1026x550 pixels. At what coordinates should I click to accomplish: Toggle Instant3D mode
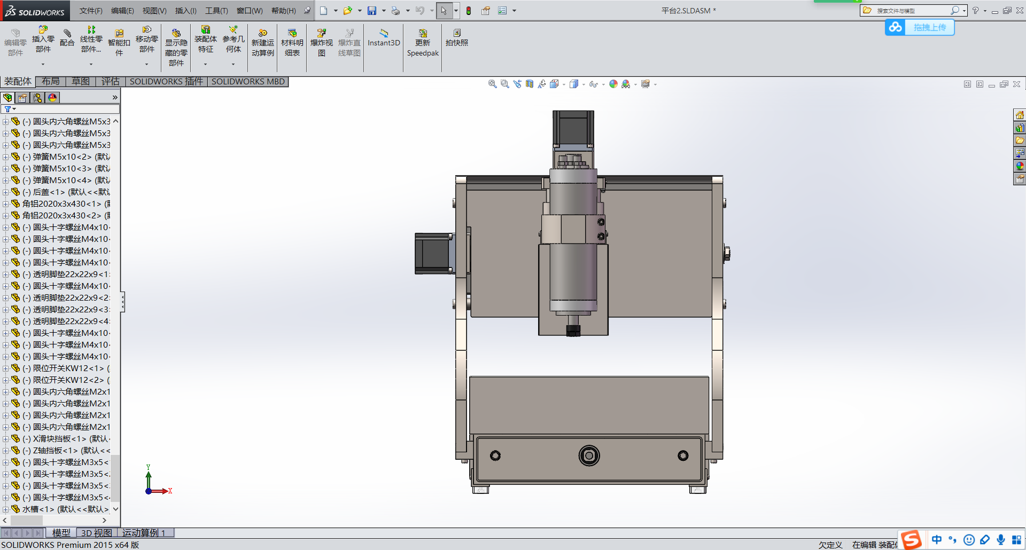click(384, 38)
